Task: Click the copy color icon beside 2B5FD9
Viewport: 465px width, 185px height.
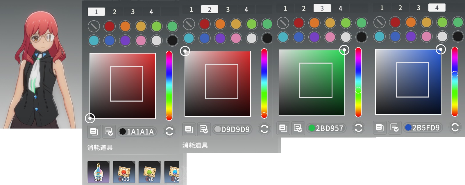Action: click(380, 127)
